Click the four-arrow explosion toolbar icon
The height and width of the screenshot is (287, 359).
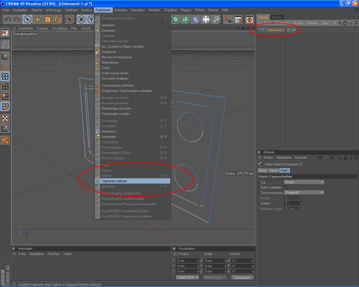click(x=206, y=19)
